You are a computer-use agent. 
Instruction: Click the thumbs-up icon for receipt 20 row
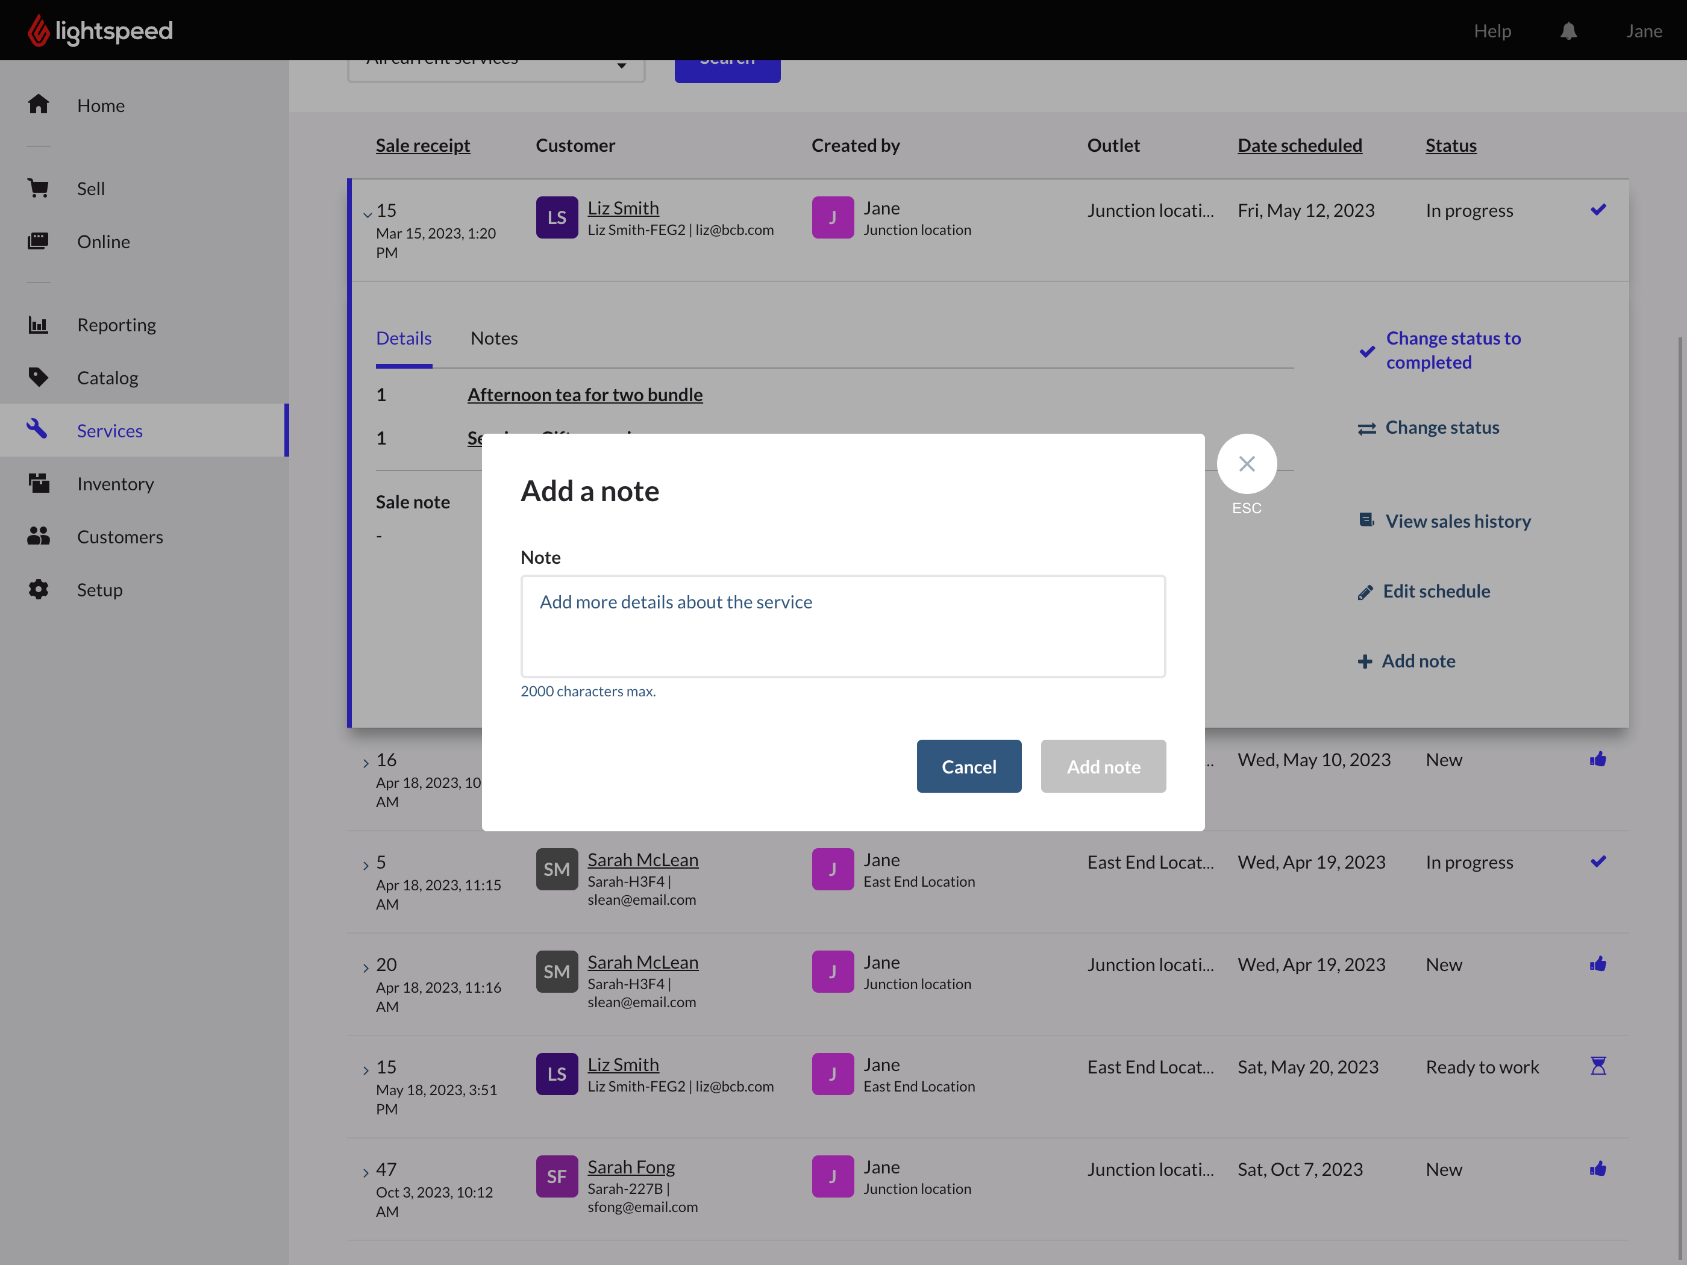(1598, 964)
